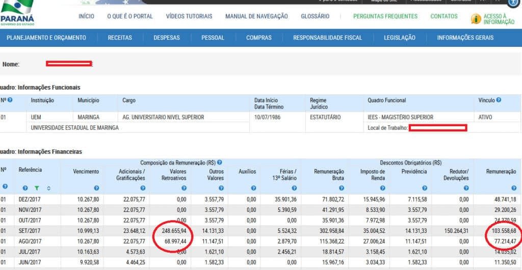Open Planejamento e Orçamento menu
The width and height of the screenshot is (522, 270).
(46, 38)
